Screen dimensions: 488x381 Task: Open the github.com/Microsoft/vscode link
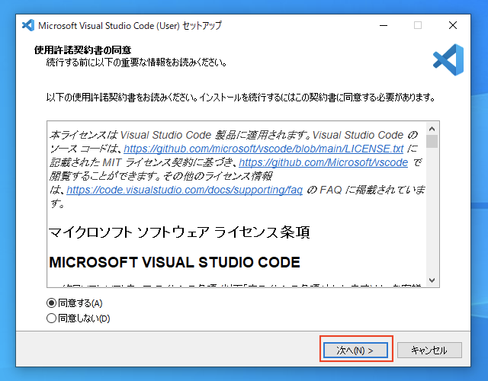(323, 162)
